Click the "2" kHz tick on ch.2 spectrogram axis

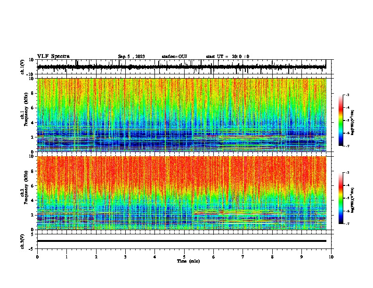[32, 215]
